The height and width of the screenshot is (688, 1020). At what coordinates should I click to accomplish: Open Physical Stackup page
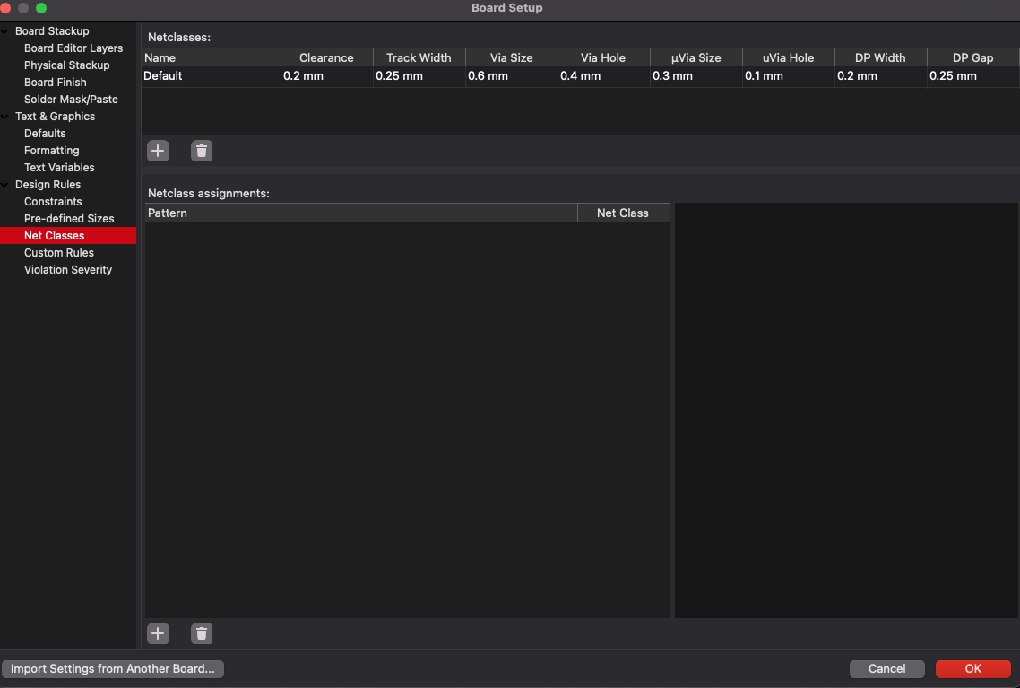67,65
